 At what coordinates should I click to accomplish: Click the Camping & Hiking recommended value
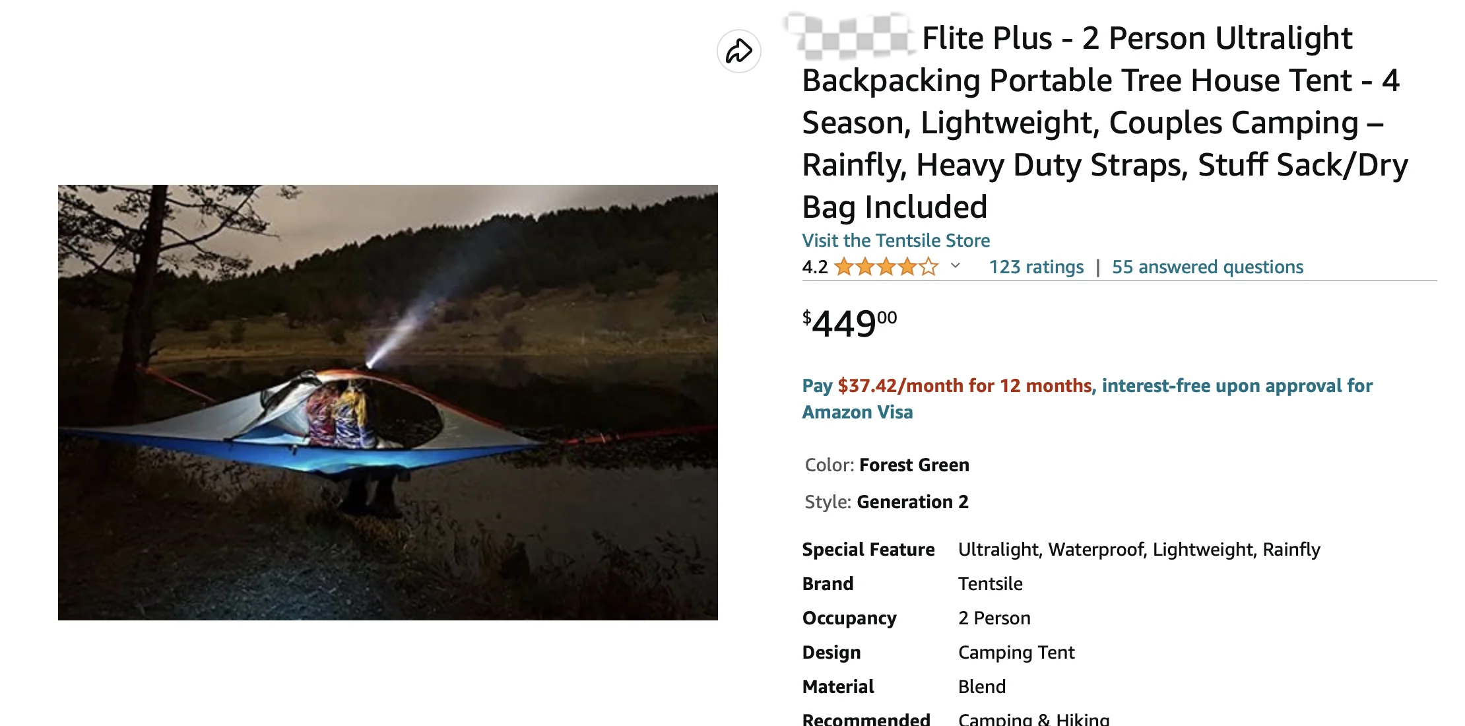(x=1033, y=718)
